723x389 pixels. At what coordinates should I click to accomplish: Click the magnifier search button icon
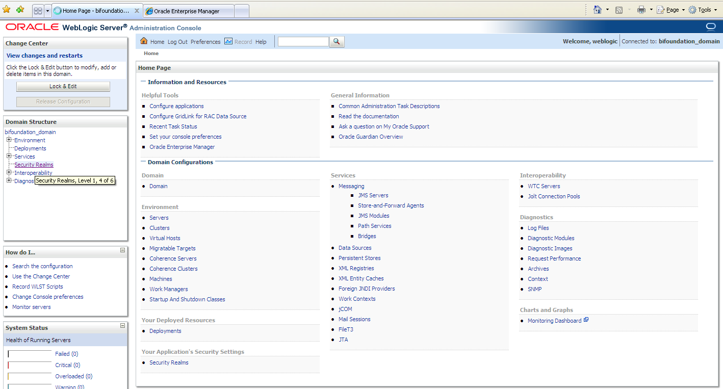point(337,42)
